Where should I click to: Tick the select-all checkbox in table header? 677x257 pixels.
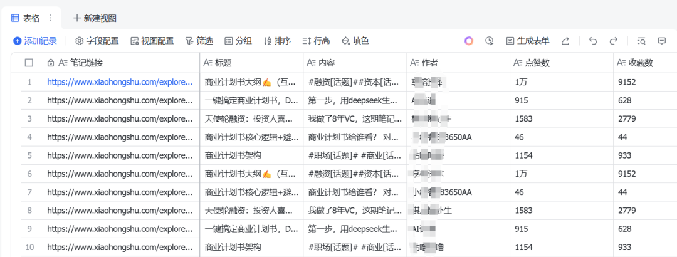tap(29, 63)
